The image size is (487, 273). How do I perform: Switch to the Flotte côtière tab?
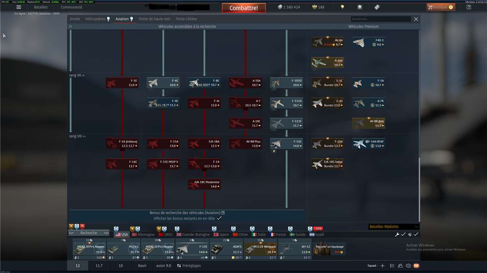coord(186,19)
